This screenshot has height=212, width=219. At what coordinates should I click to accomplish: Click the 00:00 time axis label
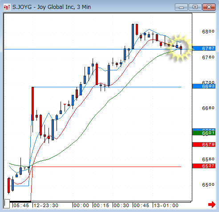pos(81,205)
